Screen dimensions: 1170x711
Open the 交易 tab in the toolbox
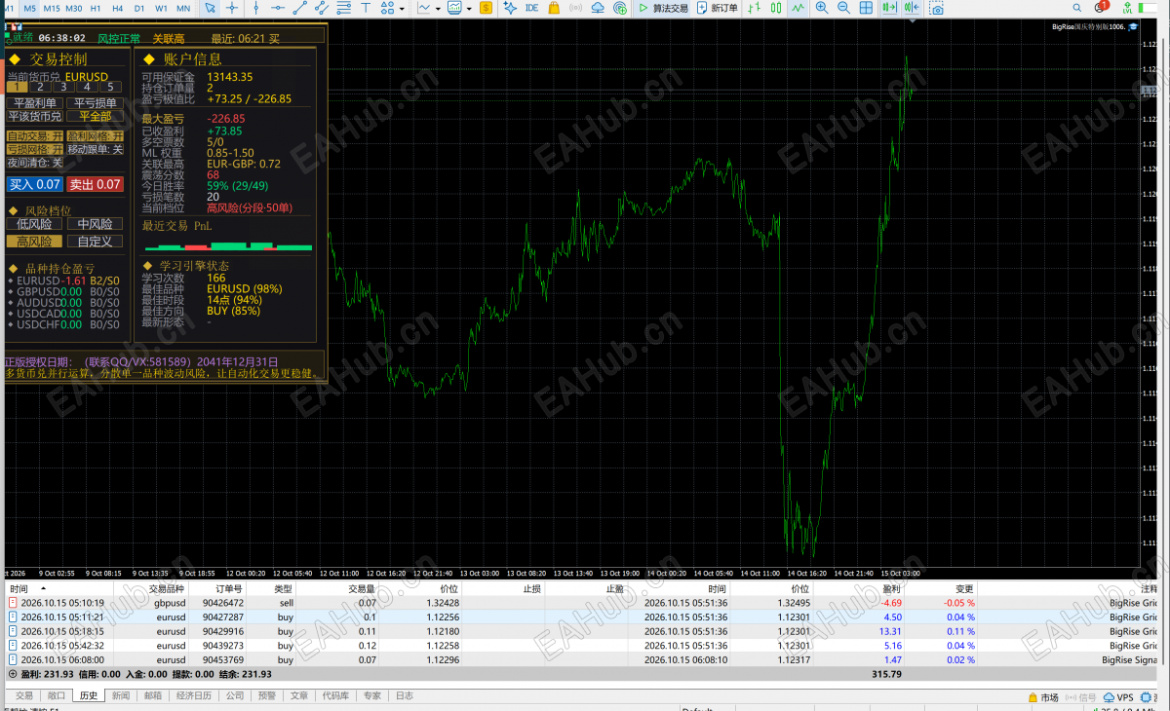tap(24, 696)
